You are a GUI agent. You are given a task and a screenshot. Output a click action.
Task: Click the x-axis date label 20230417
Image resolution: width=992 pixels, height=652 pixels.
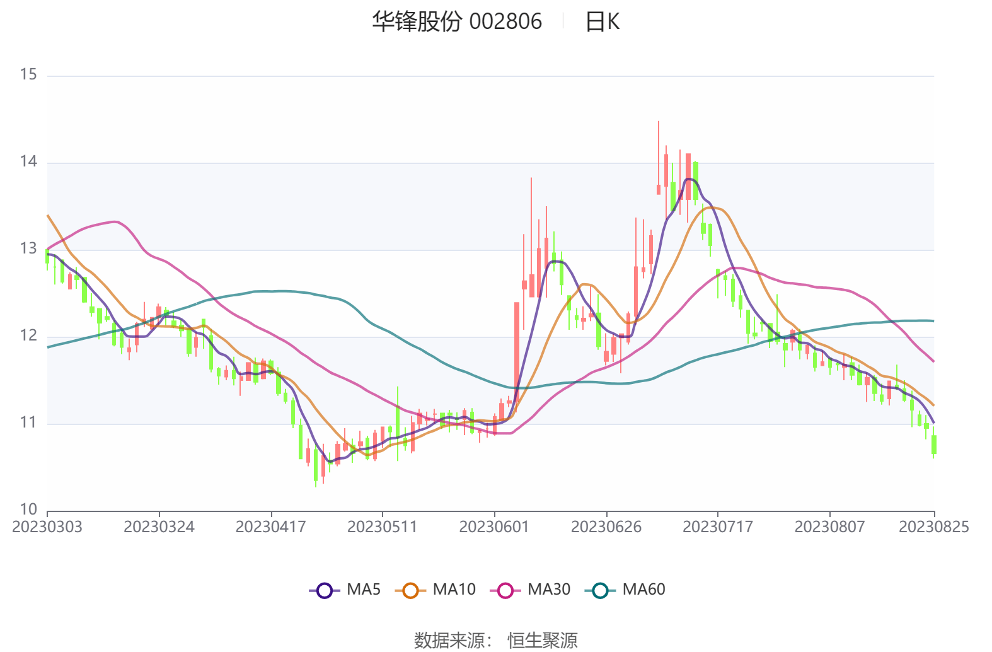point(271,527)
